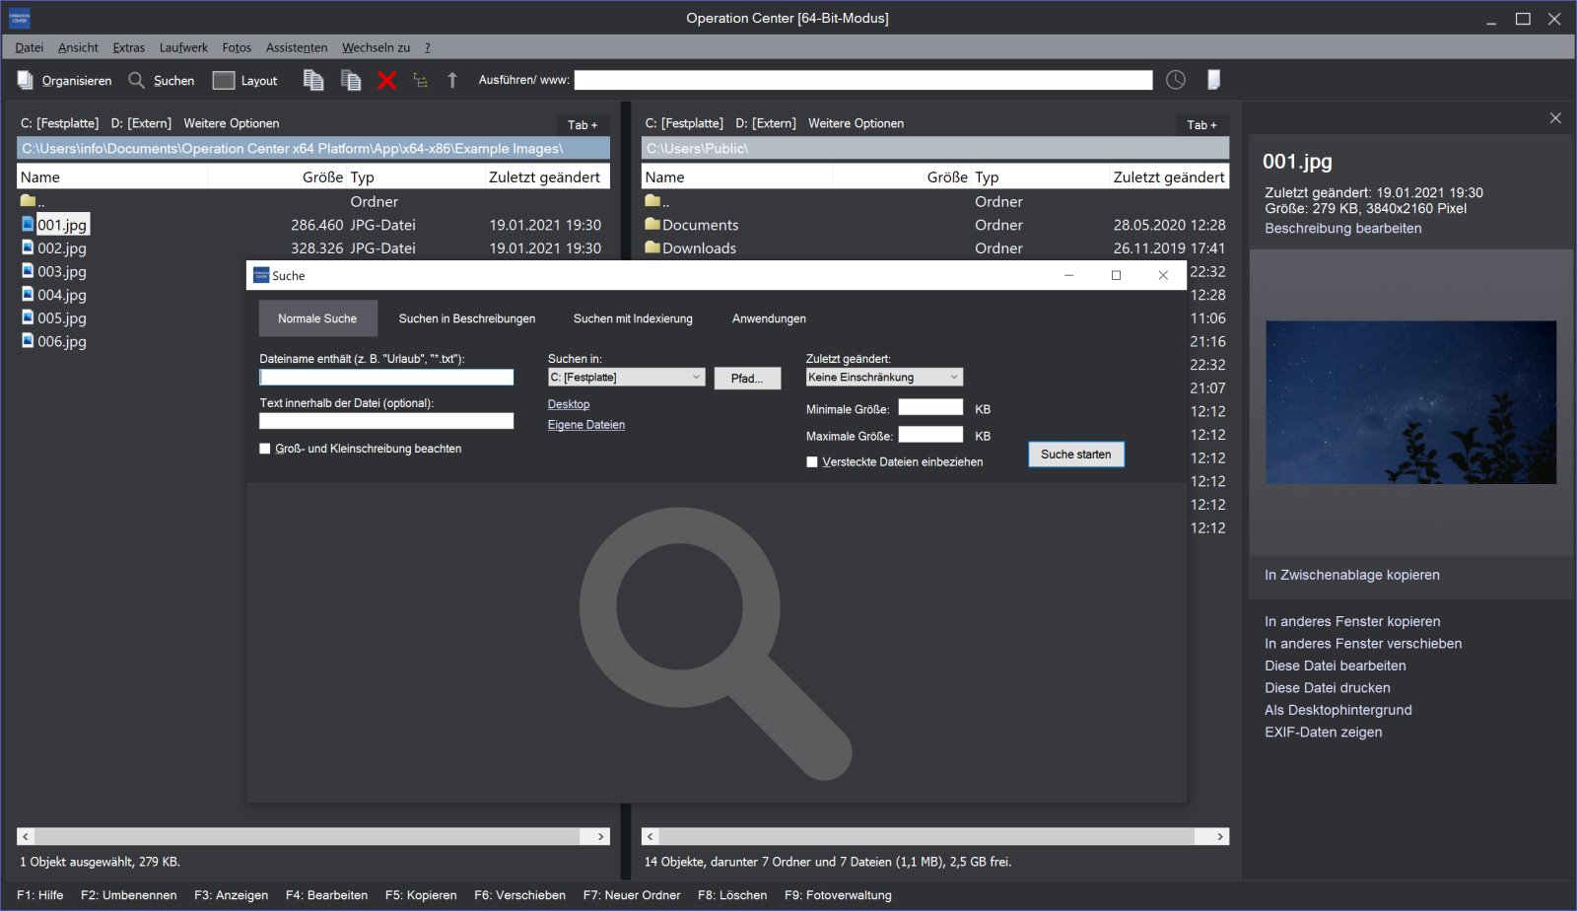Open Weitere Optionen in the left pane
Image resolution: width=1577 pixels, height=911 pixels.
[x=231, y=123]
